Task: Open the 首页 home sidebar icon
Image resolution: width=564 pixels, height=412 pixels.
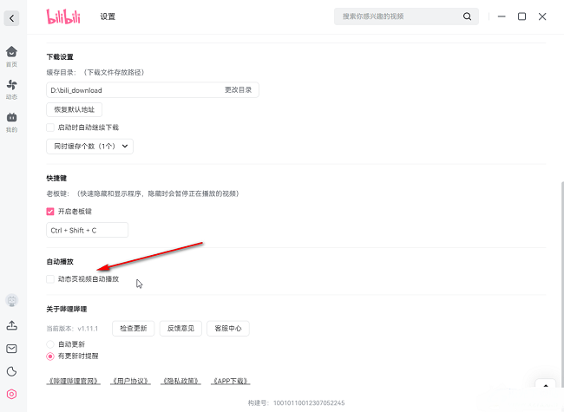Action: (11, 56)
